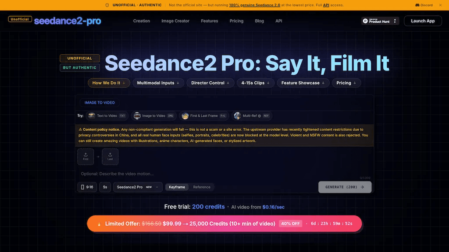Click the warning icon in content policy notice
This screenshot has height=252, width=449.
click(x=80, y=129)
